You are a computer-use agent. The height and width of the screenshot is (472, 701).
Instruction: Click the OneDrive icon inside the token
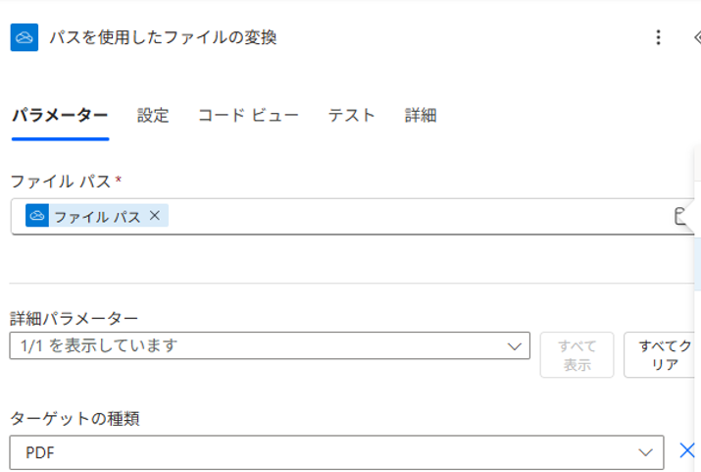(x=37, y=216)
